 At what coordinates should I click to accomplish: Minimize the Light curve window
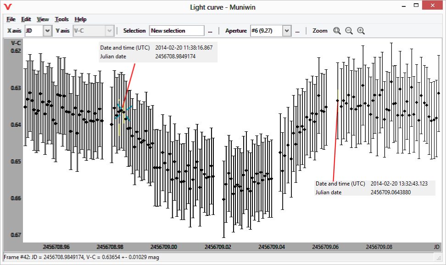click(x=402, y=6)
